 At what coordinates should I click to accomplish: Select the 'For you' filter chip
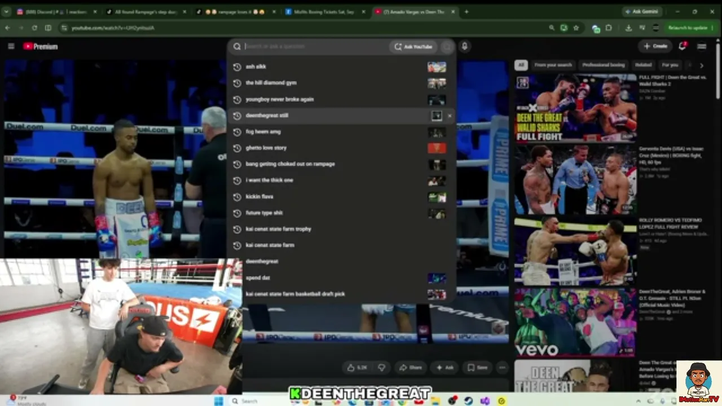(x=670, y=65)
